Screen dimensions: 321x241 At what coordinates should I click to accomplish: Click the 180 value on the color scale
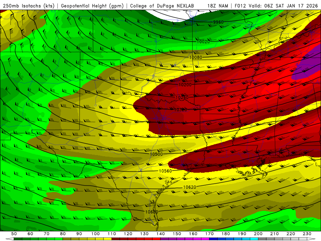click(x=226, y=234)
